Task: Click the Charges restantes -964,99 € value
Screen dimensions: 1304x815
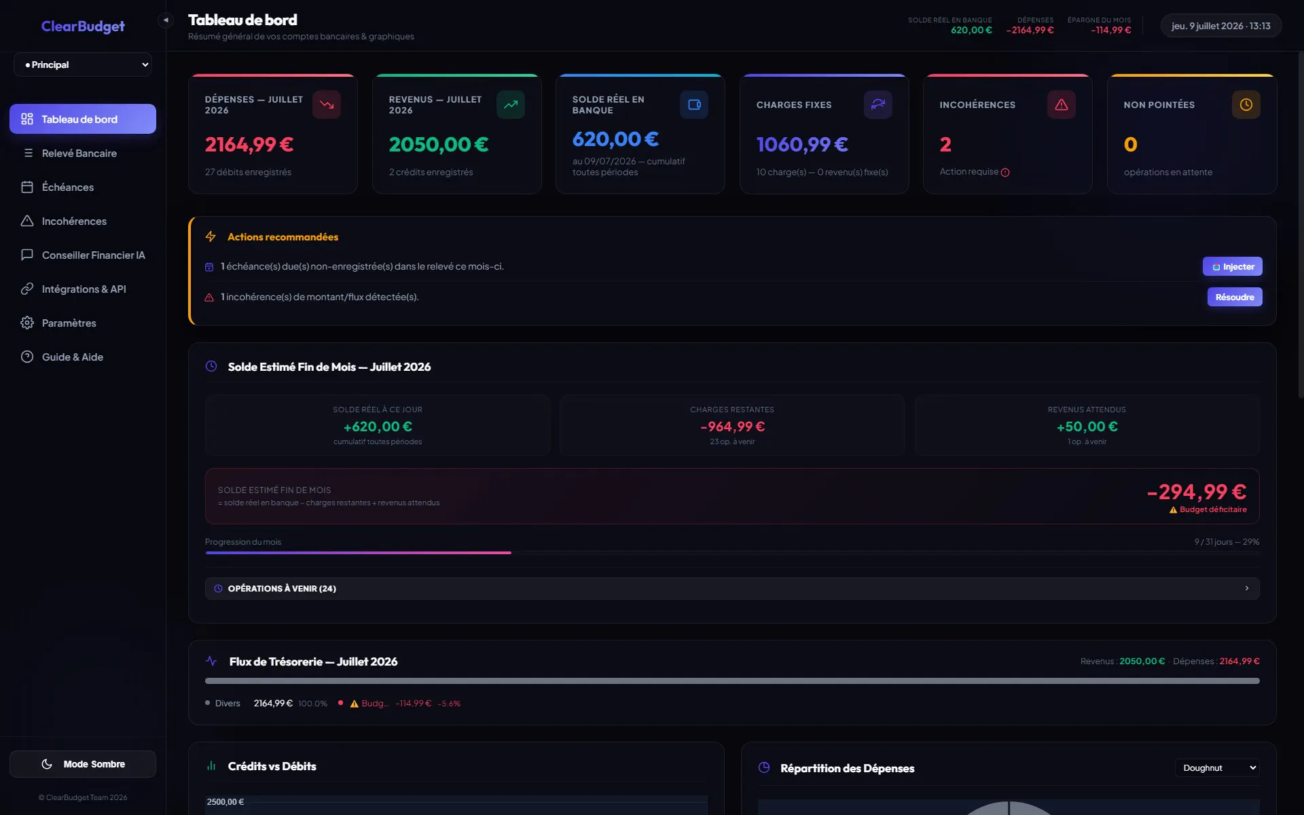Action: 732,427
